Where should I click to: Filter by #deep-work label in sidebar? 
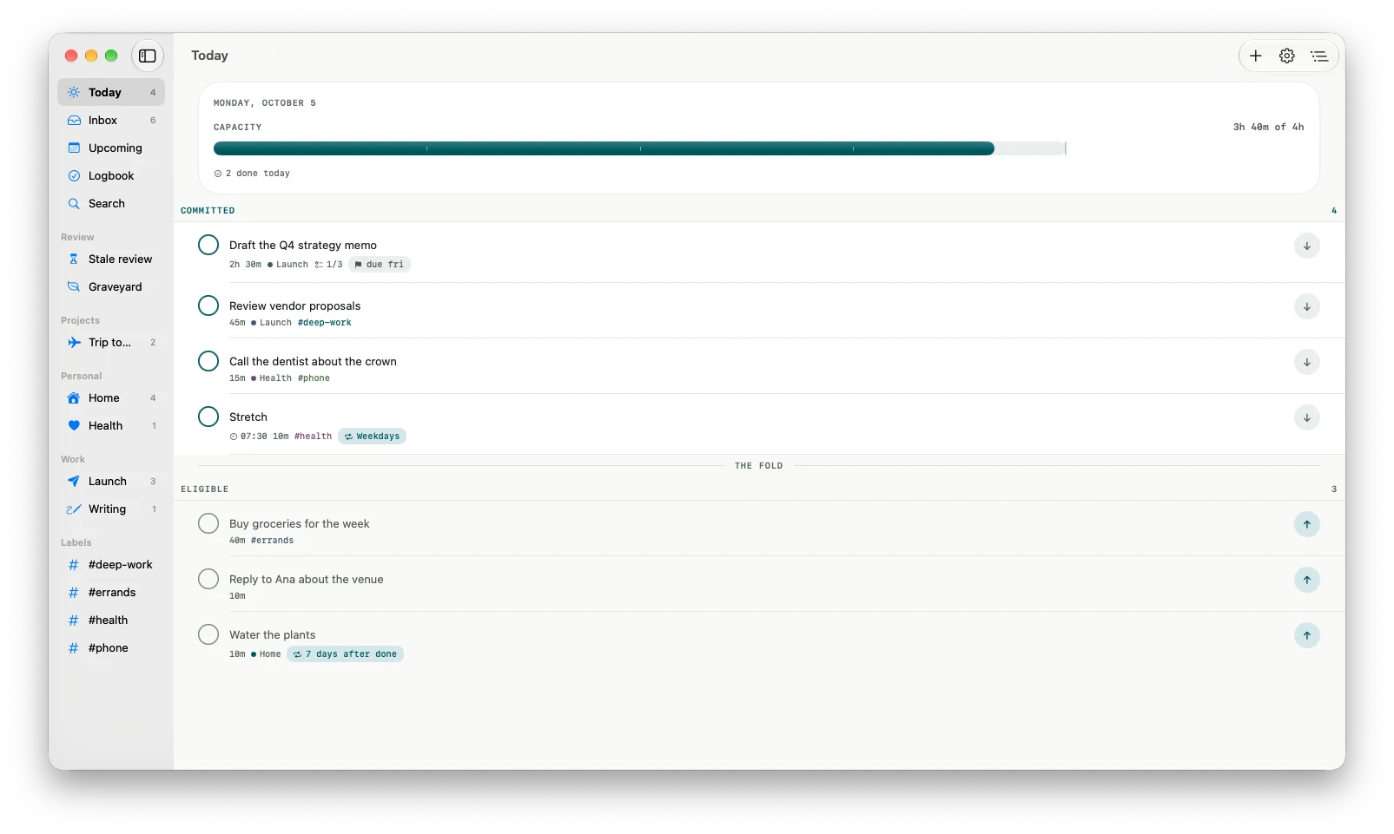click(111, 564)
